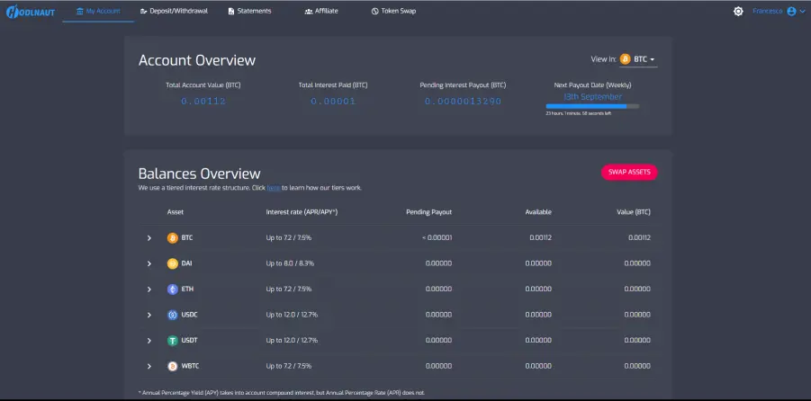
Task: Expand the BTC asset row
Action: coord(149,238)
